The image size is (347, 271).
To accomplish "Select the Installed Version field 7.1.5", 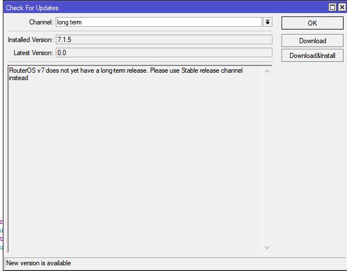I will click(164, 40).
